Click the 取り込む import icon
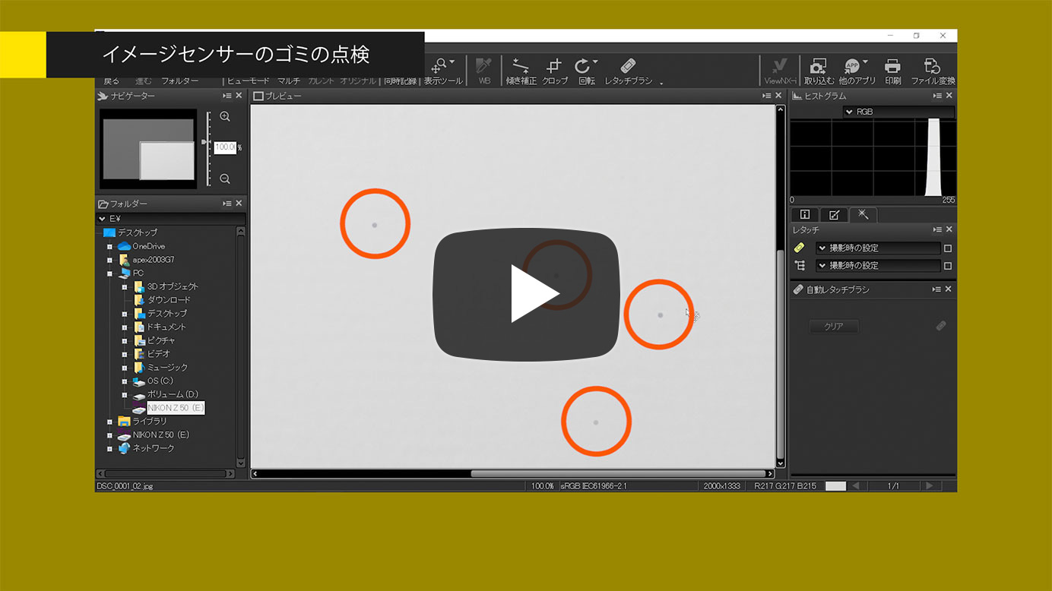Image resolution: width=1052 pixels, height=591 pixels. [x=819, y=70]
